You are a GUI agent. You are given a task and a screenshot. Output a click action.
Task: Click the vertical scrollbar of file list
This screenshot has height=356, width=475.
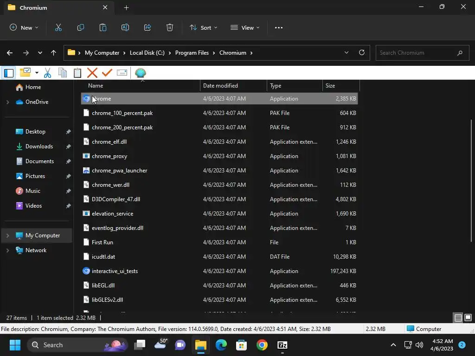(x=471, y=180)
